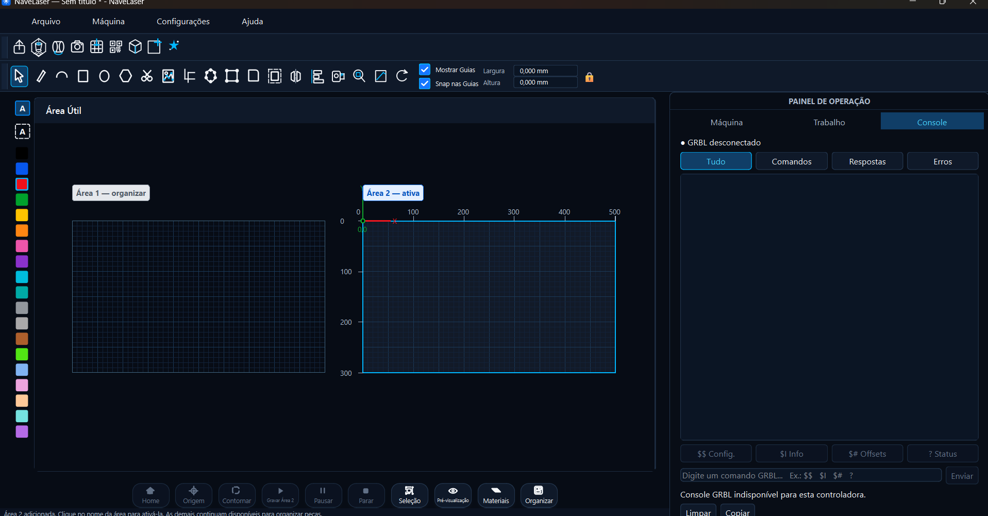Activate the scissors cut tool
Viewport: 988px width, 516px height.
147,76
